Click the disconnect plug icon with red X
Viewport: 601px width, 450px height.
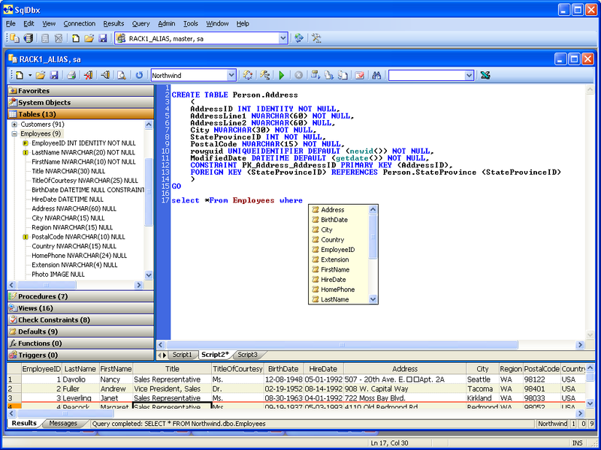(89, 76)
